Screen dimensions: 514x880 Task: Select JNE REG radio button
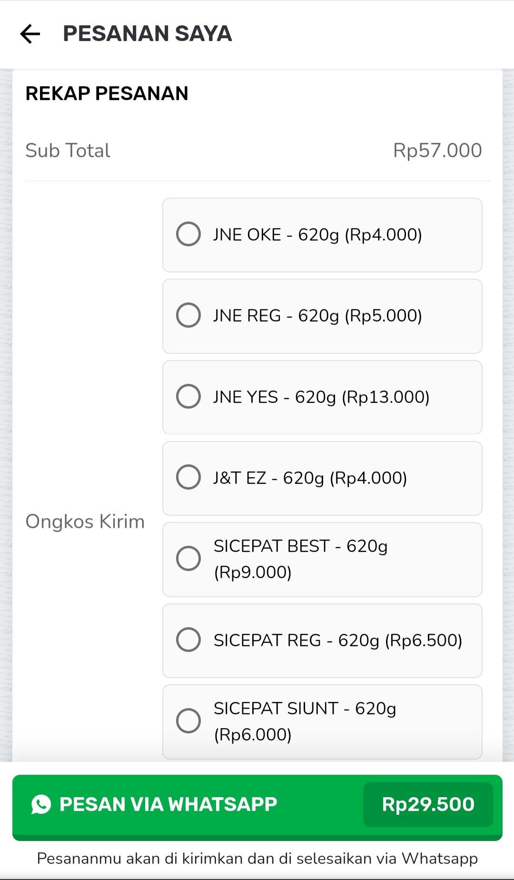(x=188, y=315)
